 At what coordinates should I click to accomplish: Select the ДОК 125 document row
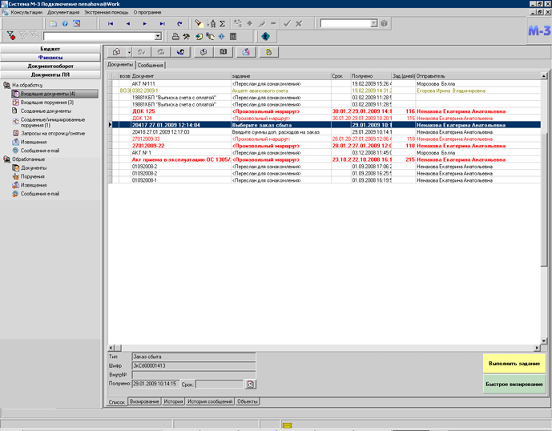tap(324, 111)
